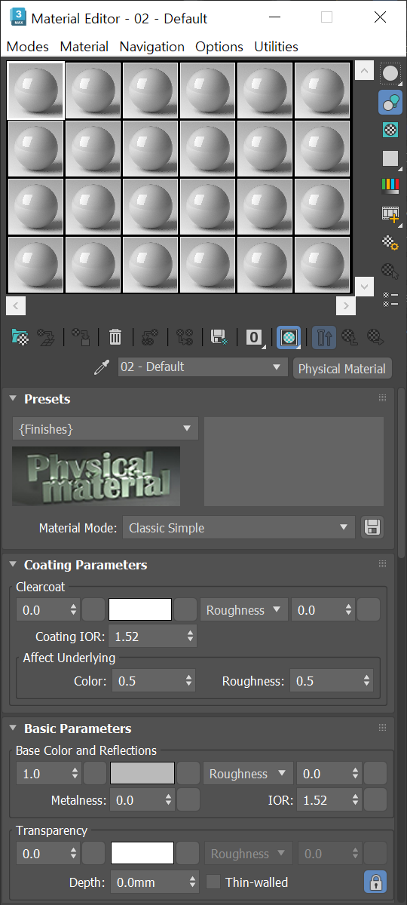Click sample slots scroll down arrow
This screenshot has width=407, height=905.
tap(365, 287)
